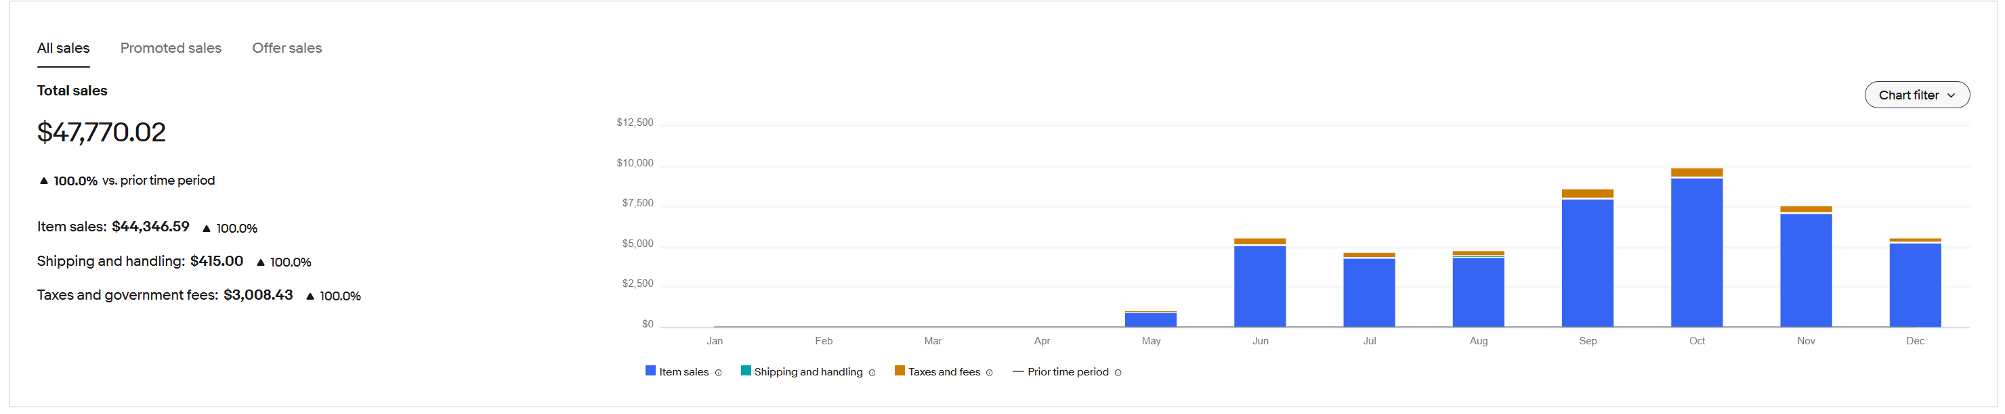The image size is (2005, 414).
Task: Click info icon next to Item sales legend
Action: tap(719, 373)
